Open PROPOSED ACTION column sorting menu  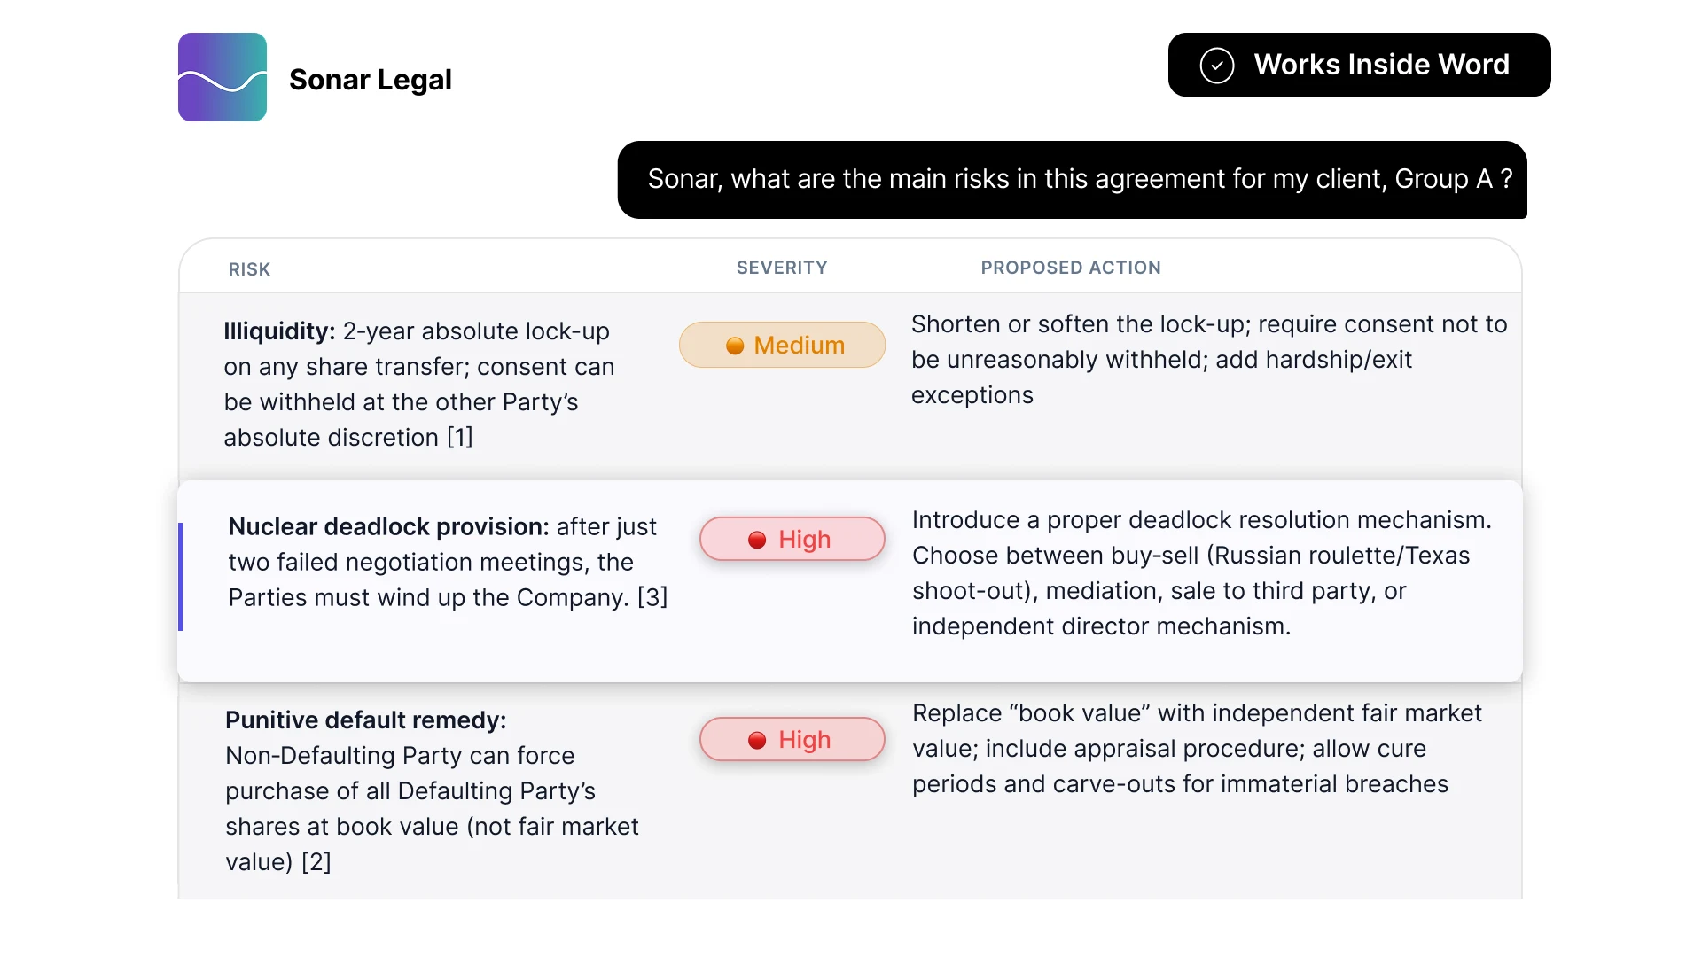point(1070,268)
